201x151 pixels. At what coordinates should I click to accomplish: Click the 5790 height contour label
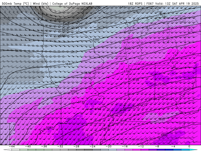point(154,99)
